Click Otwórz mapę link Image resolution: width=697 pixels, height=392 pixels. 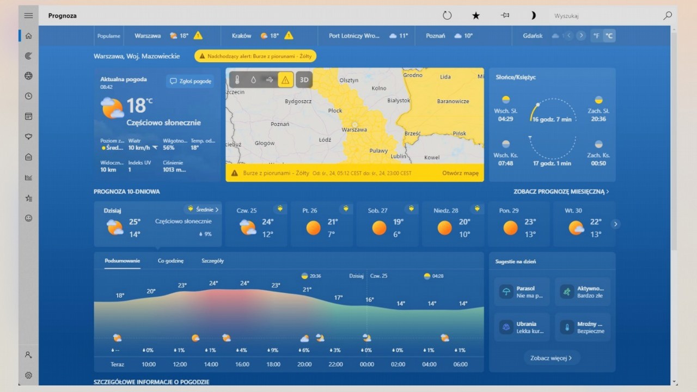point(461,173)
